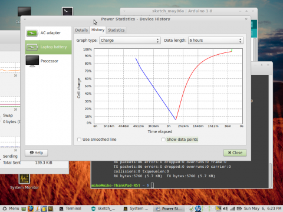This screenshot has height=212, width=283.
Task: Open the Data length dropdown
Action: pyautogui.click(x=216, y=41)
